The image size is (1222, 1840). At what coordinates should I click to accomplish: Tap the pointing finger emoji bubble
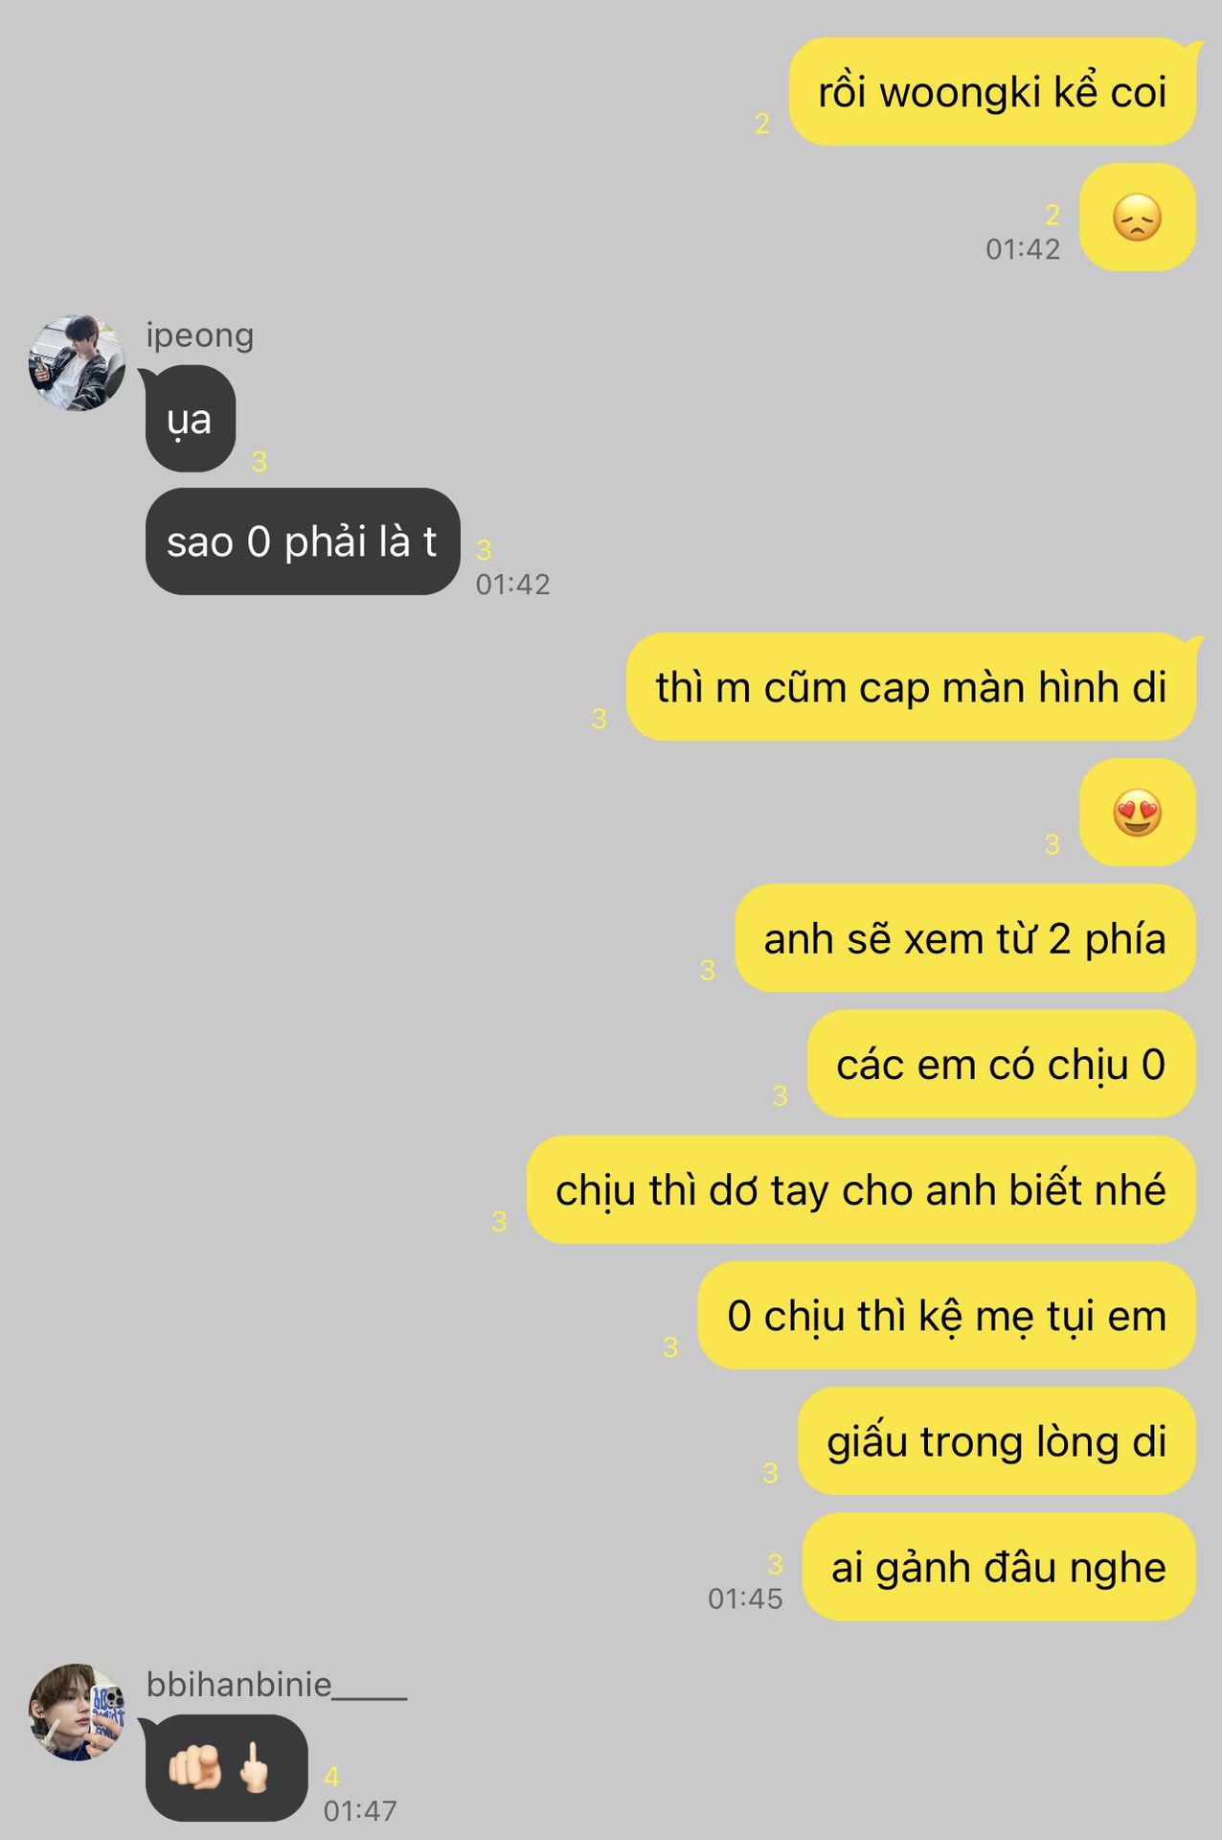click(226, 1768)
